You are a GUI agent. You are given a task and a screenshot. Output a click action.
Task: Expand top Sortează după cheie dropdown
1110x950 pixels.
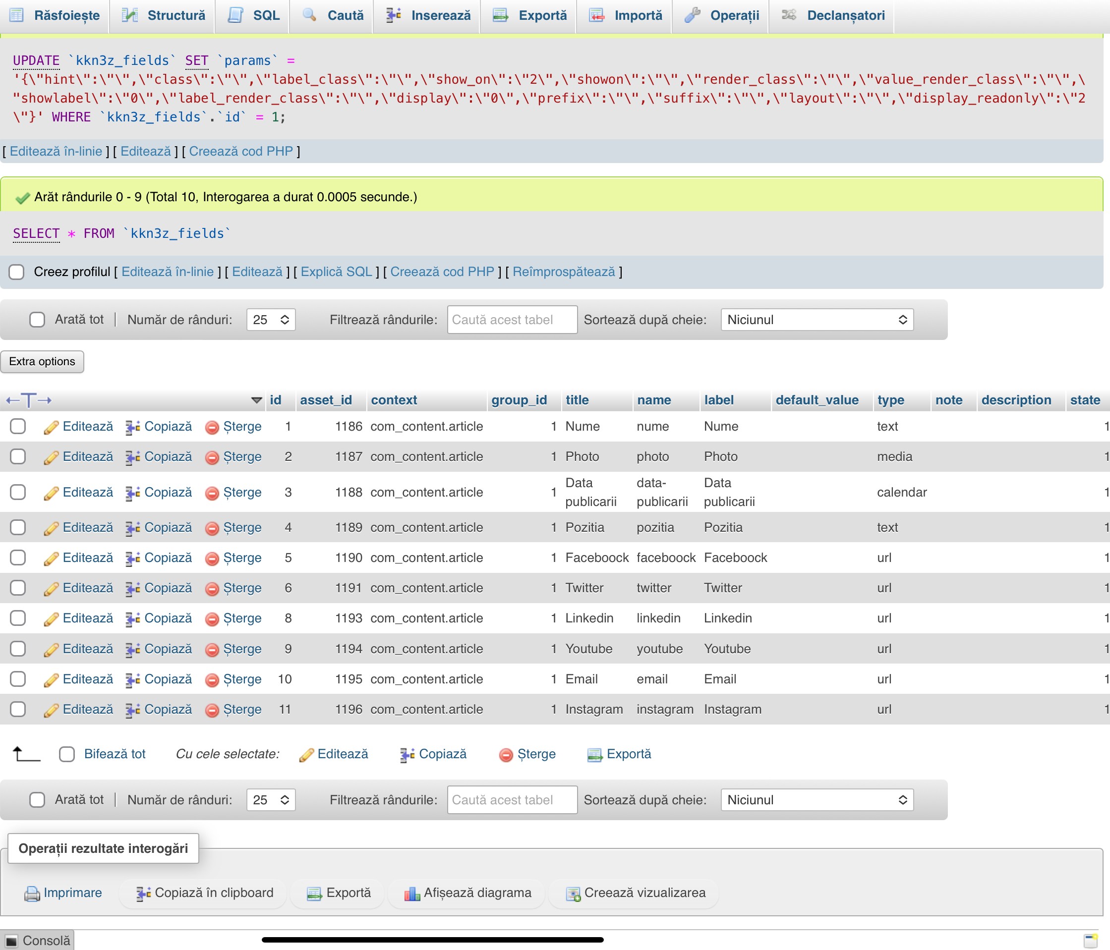pyautogui.click(x=817, y=320)
